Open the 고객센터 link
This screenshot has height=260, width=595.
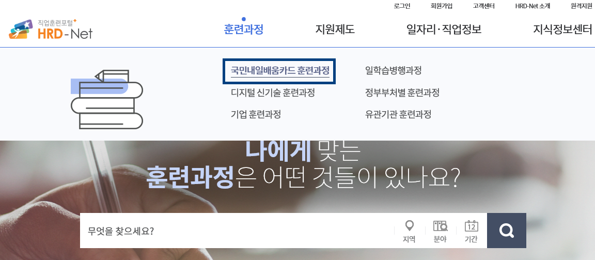[483, 6]
